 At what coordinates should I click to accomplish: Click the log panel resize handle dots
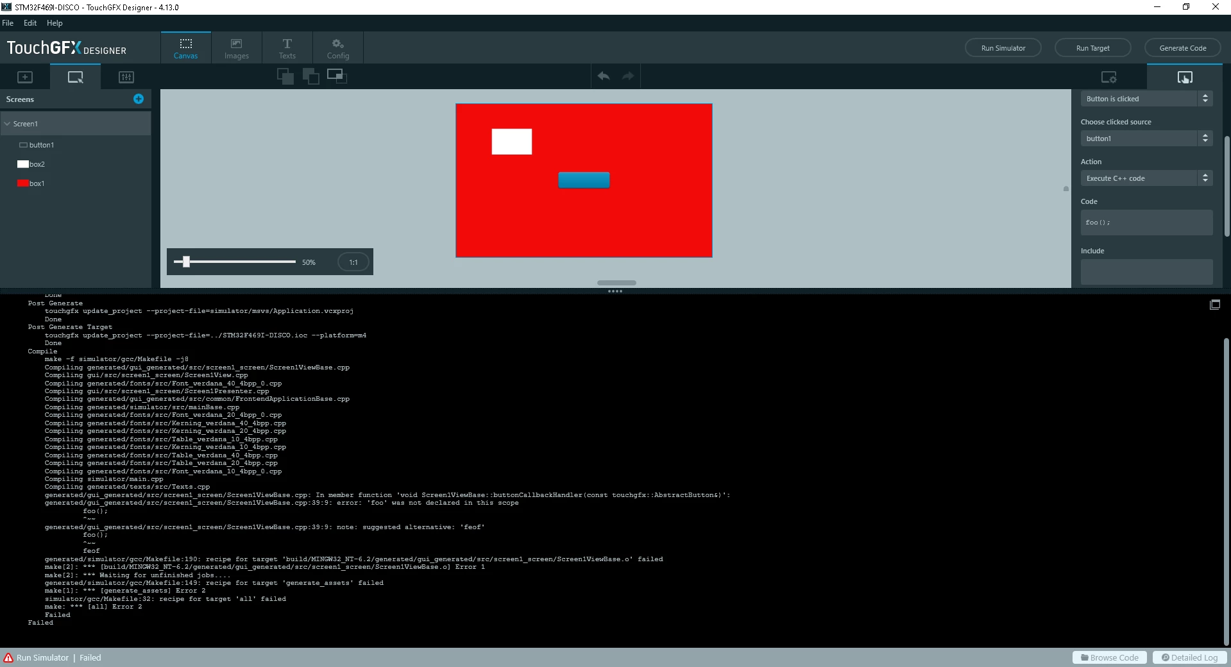[x=615, y=291]
